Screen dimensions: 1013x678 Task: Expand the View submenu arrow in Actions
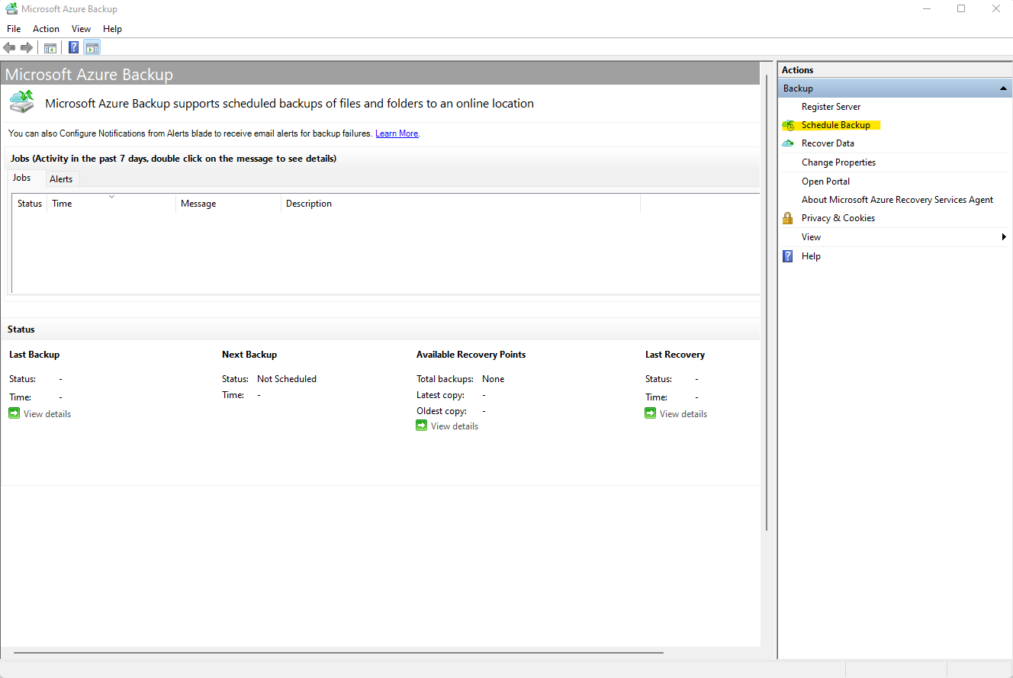point(1004,237)
